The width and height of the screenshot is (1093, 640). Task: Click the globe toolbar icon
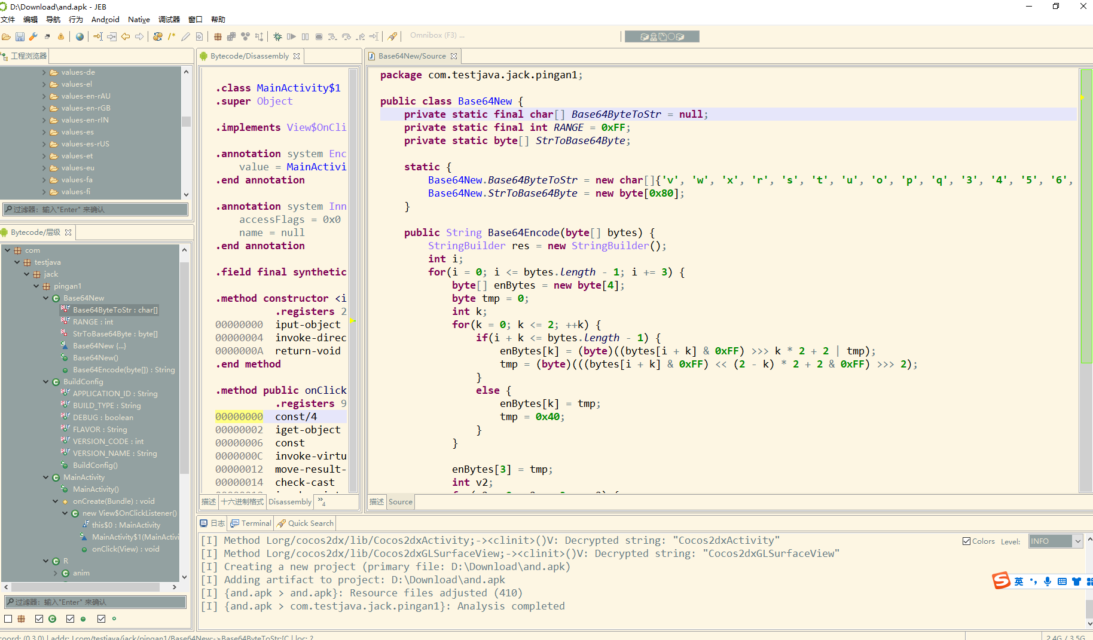[80, 36]
